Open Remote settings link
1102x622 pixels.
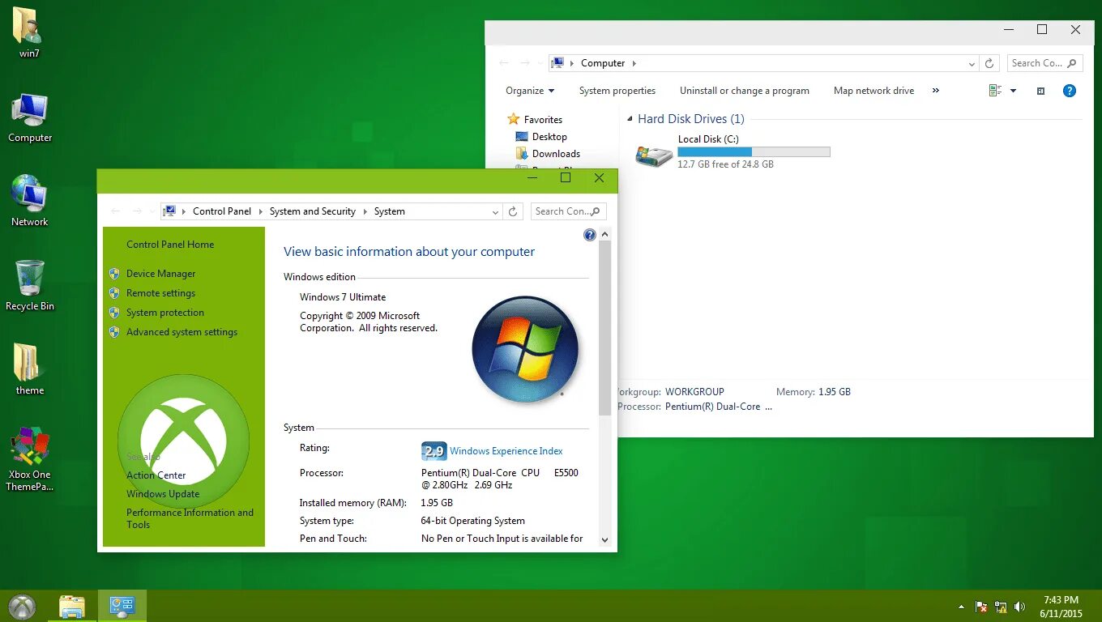(160, 293)
